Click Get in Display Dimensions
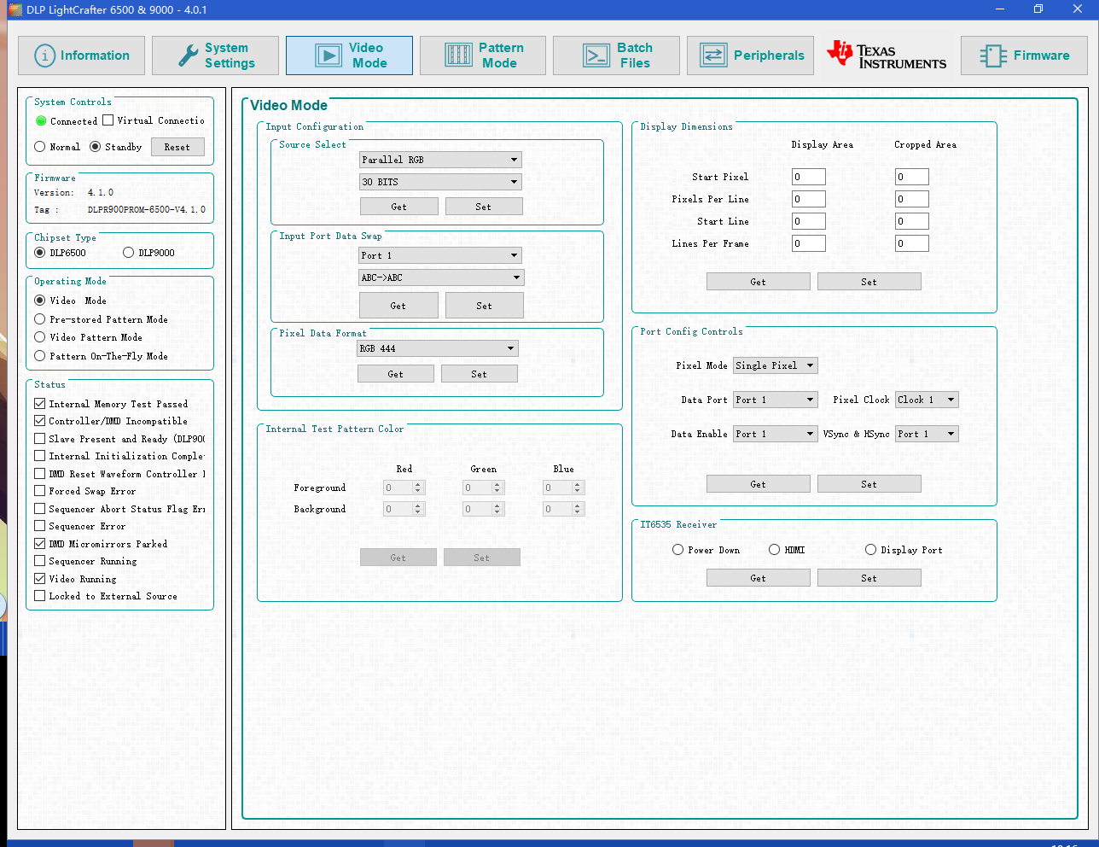This screenshot has width=1099, height=847. tap(759, 282)
